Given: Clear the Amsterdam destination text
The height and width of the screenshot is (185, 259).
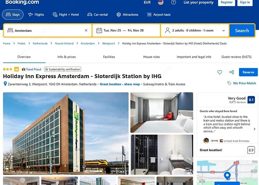Looking at the screenshot, I should pos(86,30).
